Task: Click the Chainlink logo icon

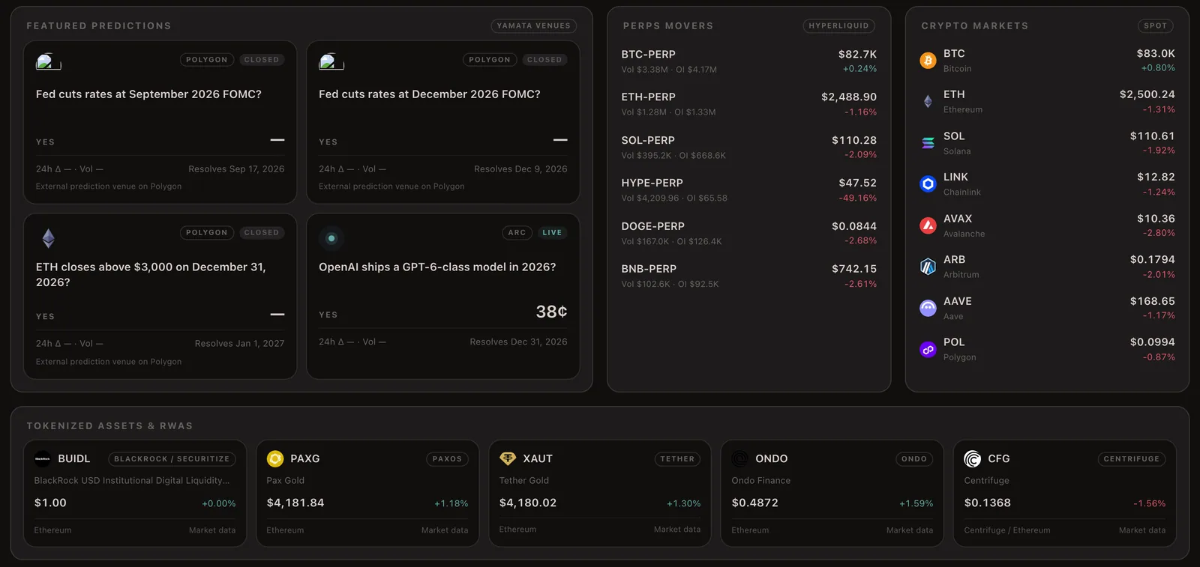Action: coord(928,184)
